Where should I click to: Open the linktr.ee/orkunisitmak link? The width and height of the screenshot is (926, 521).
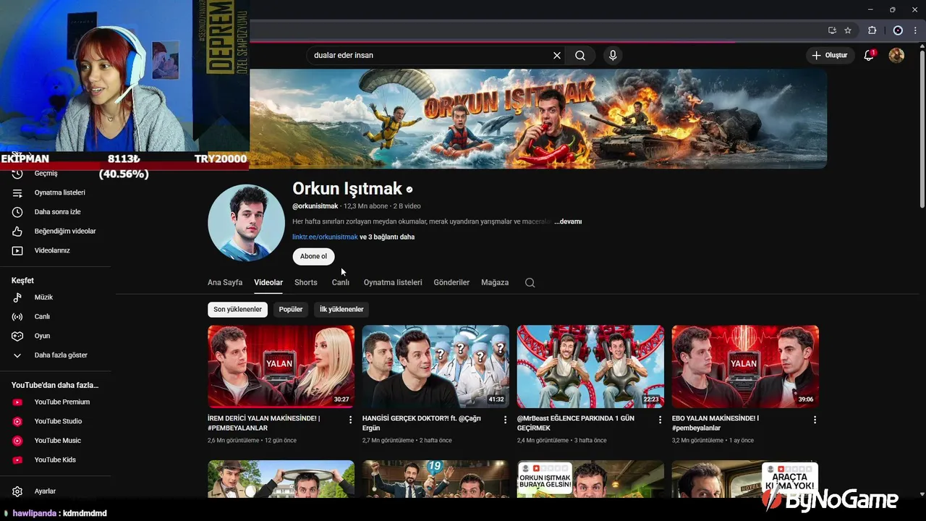point(325,237)
